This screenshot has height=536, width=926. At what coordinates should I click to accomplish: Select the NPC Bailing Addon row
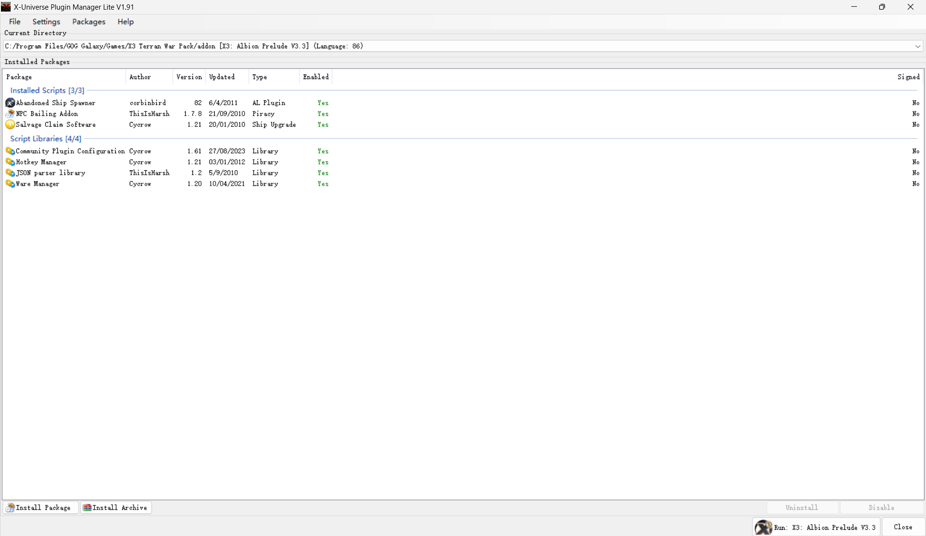tap(463, 114)
